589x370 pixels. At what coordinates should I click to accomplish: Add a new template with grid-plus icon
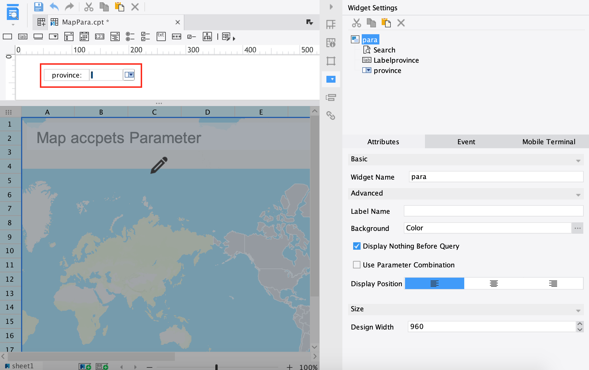coord(41,22)
